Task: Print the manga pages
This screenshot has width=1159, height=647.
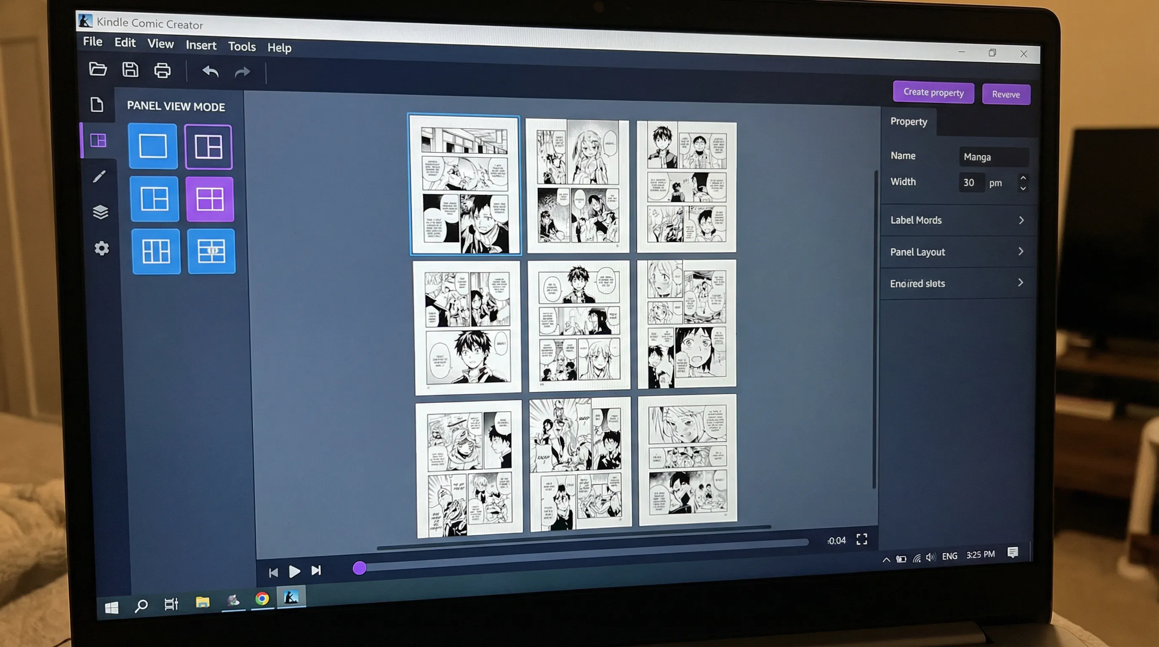Action: 163,70
